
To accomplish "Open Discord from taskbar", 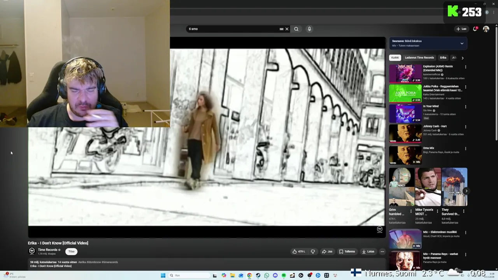I will pyautogui.click(x=275, y=275).
